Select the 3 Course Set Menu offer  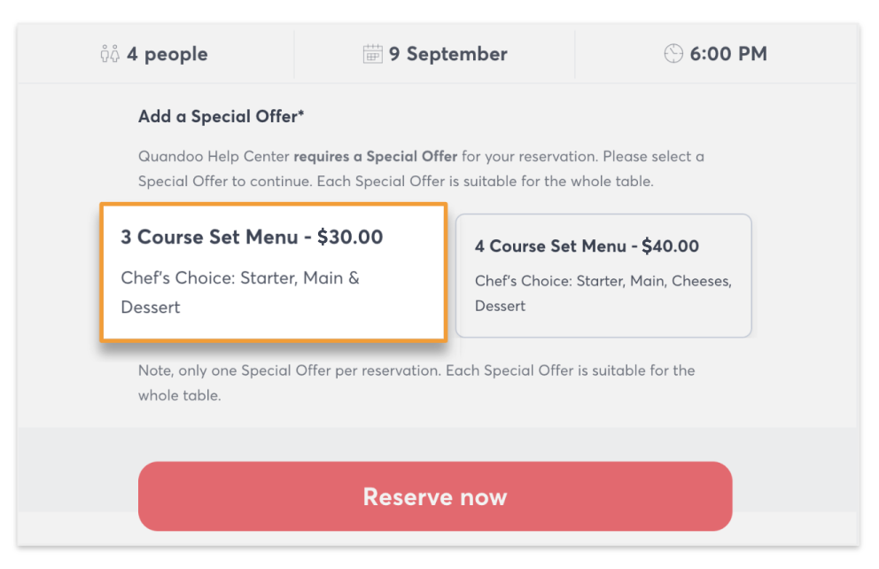(x=272, y=272)
